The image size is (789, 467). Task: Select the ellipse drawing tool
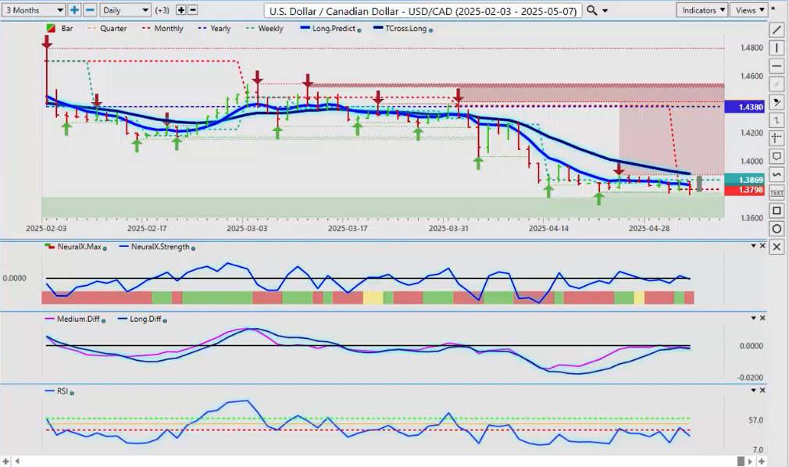(x=777, y=229)
